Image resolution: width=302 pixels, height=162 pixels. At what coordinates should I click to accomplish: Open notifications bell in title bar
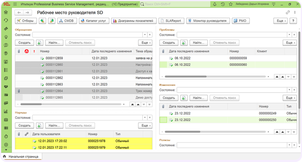click(x=214, y=4)
